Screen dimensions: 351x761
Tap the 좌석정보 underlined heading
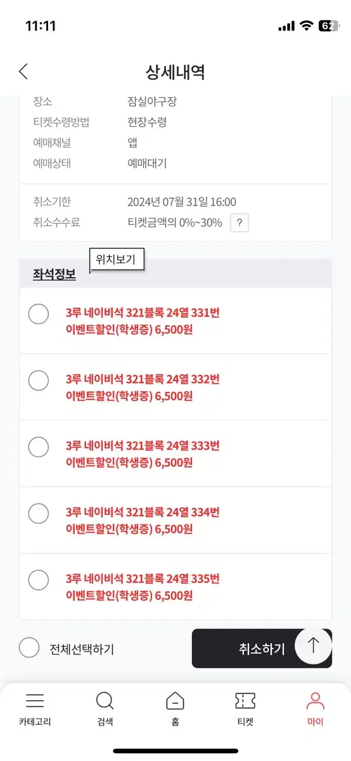click(54, 275)
